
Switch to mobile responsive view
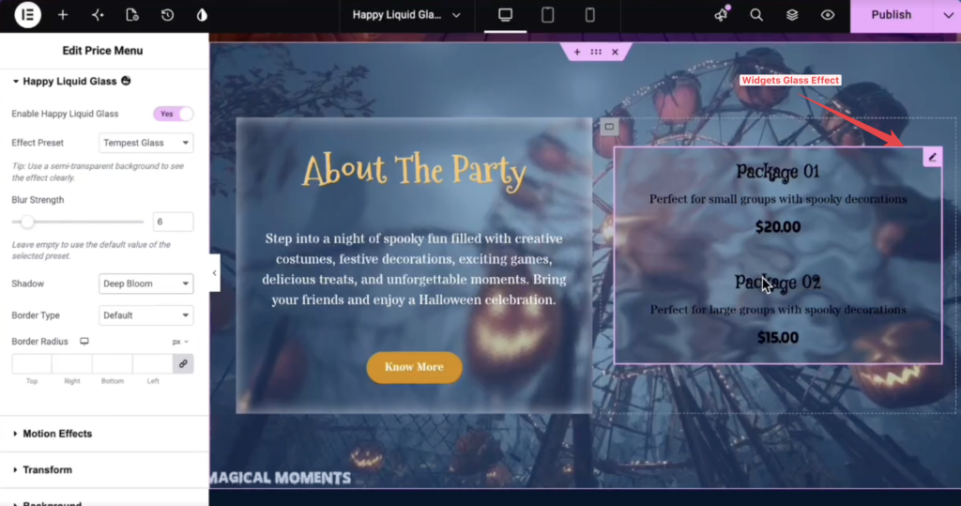tap(589, 15)
